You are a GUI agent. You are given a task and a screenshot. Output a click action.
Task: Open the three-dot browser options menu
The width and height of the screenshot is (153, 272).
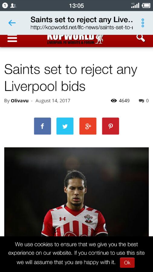(x=143, y=23)
